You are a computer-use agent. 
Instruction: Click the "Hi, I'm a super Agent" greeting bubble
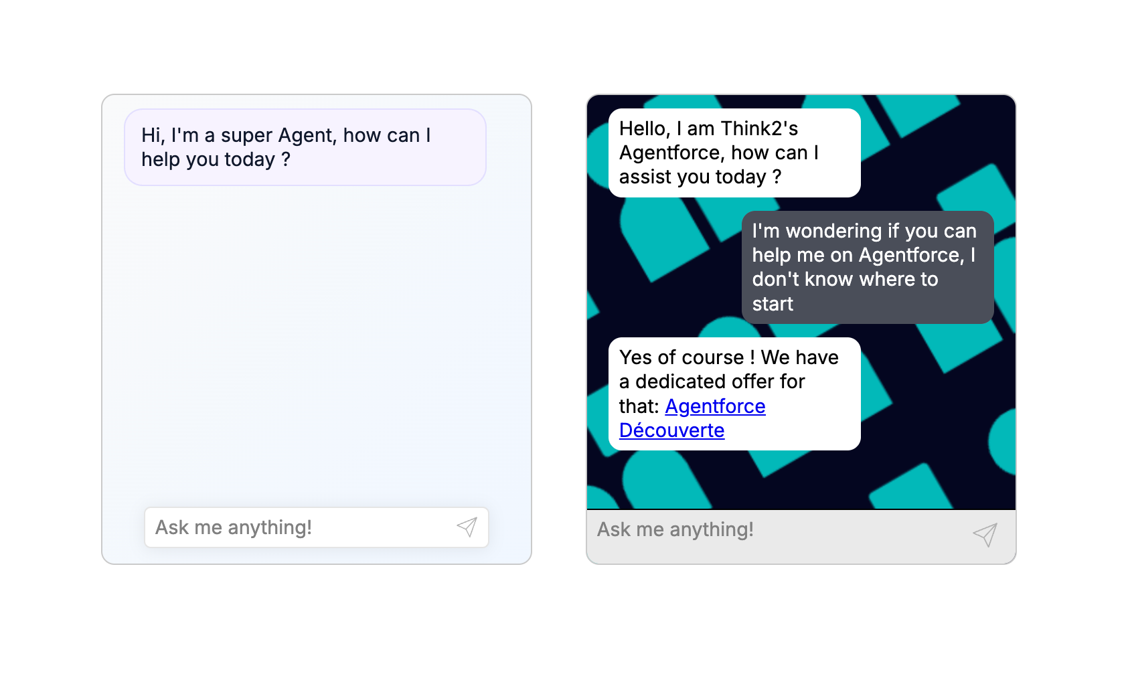303,147
